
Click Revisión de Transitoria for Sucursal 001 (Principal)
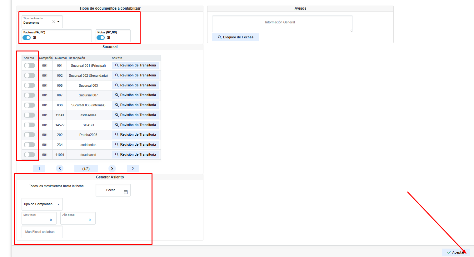[135, 65]
